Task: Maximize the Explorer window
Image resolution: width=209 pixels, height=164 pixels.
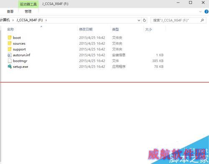Action: (x=191, y=3)
